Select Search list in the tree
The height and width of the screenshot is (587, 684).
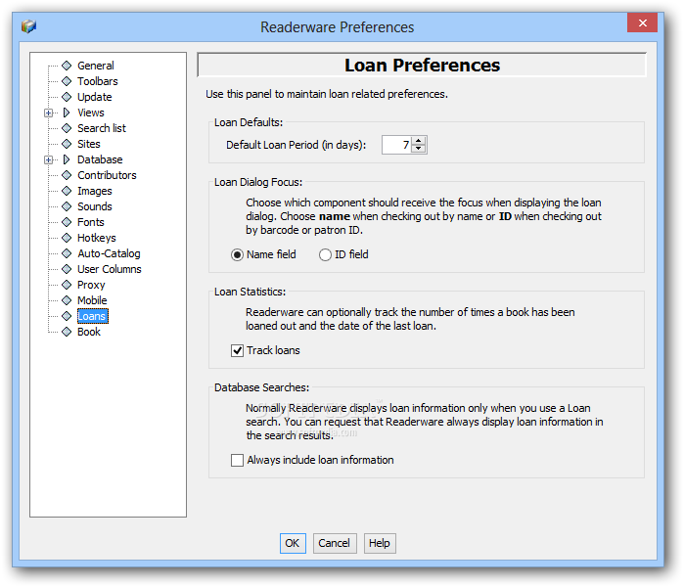tap(102, 128)
